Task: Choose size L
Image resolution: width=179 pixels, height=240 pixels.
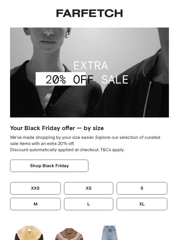Action: click(89, 204)
